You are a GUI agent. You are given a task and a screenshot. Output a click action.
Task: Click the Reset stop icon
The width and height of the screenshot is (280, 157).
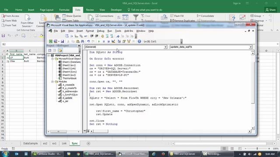pos(108,41)
